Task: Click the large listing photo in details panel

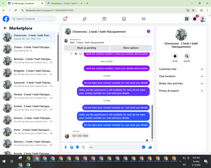Action: tap(181, 34)
